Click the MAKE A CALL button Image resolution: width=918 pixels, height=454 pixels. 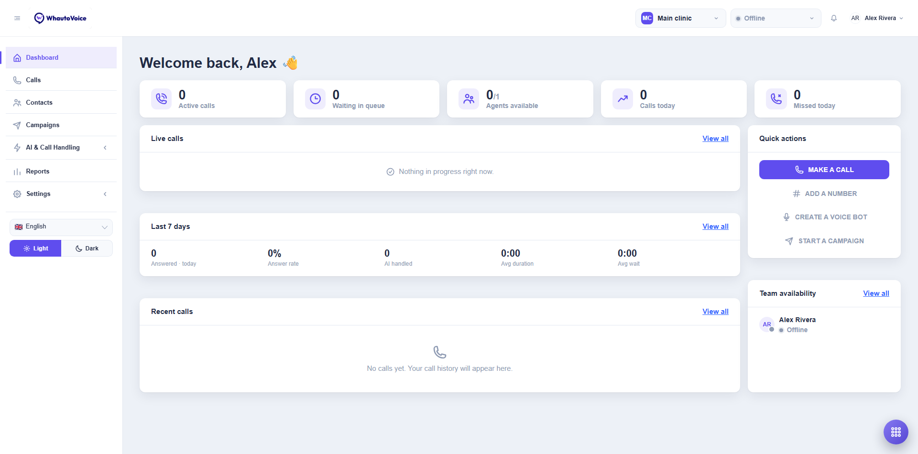(824, 170)
